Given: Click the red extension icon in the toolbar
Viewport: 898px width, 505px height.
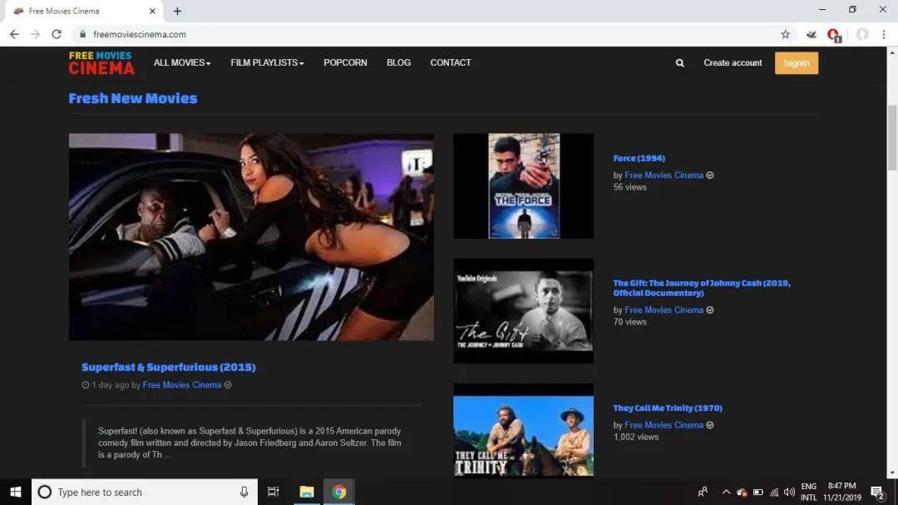Looking at the screenshot, I should coord(834,35).
